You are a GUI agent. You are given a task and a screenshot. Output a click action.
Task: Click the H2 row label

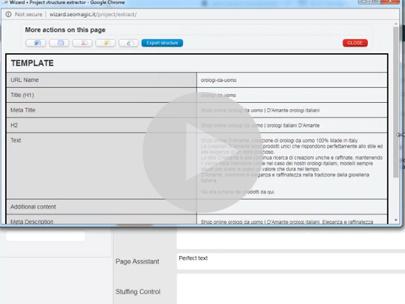click(x=14, y=125)
